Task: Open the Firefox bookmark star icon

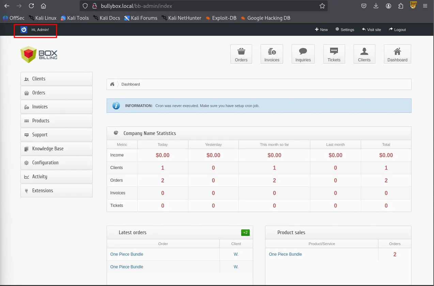Action: pos(322,6)
